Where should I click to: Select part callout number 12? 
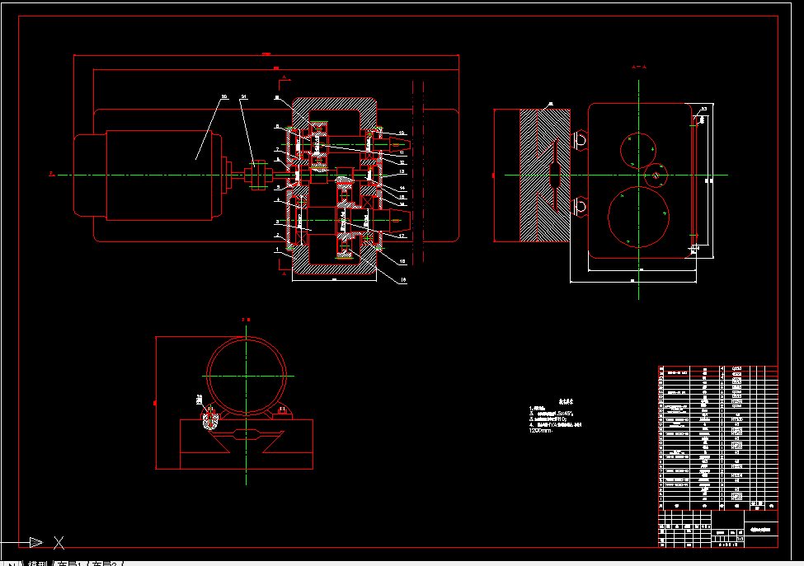tap(402, 162)
